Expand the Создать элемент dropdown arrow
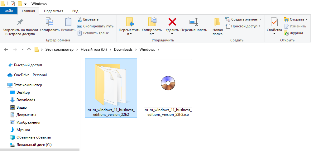The image size is (311, 151). point(261,19)
